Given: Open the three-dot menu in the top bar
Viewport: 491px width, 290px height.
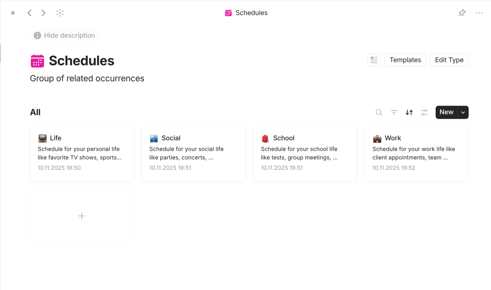Looking at the screenshot, I should click(x=479, y=13).
